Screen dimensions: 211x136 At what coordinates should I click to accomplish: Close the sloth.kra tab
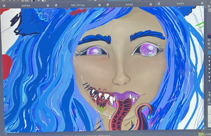point(48,6)
